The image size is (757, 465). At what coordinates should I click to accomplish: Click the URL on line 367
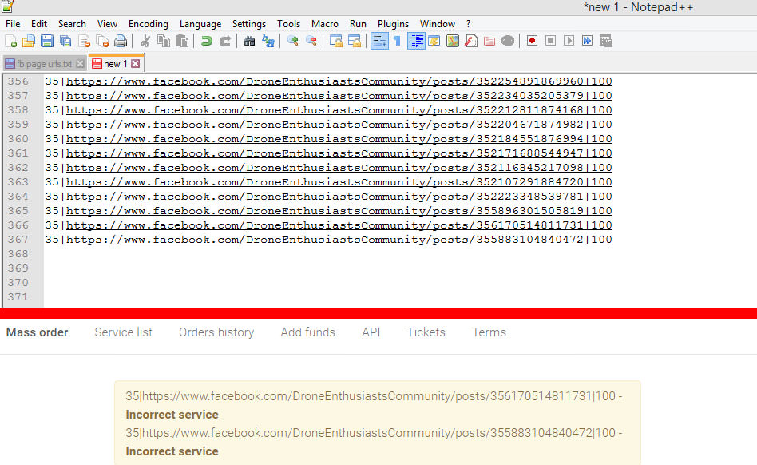(339, 240)
